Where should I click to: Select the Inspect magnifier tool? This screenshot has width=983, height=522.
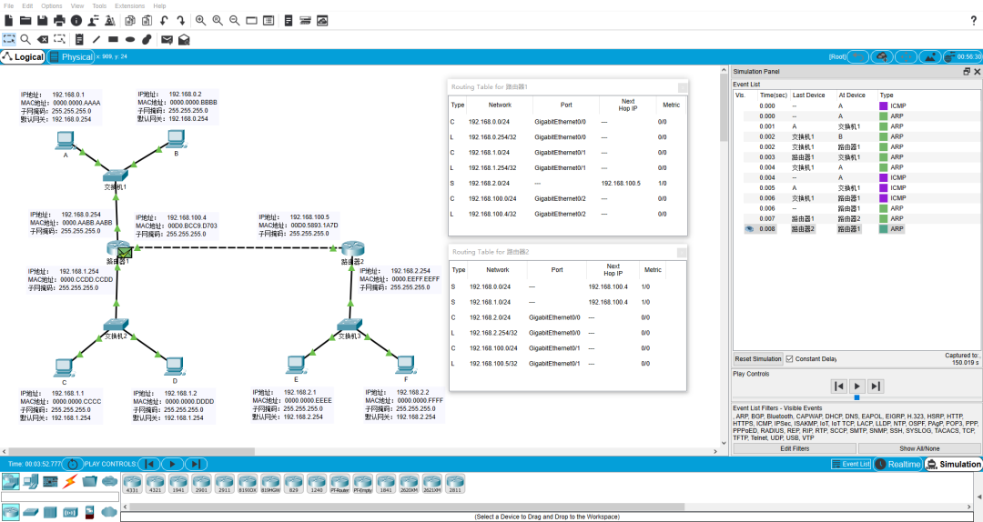pyautogui.click(x=25, y=39)
